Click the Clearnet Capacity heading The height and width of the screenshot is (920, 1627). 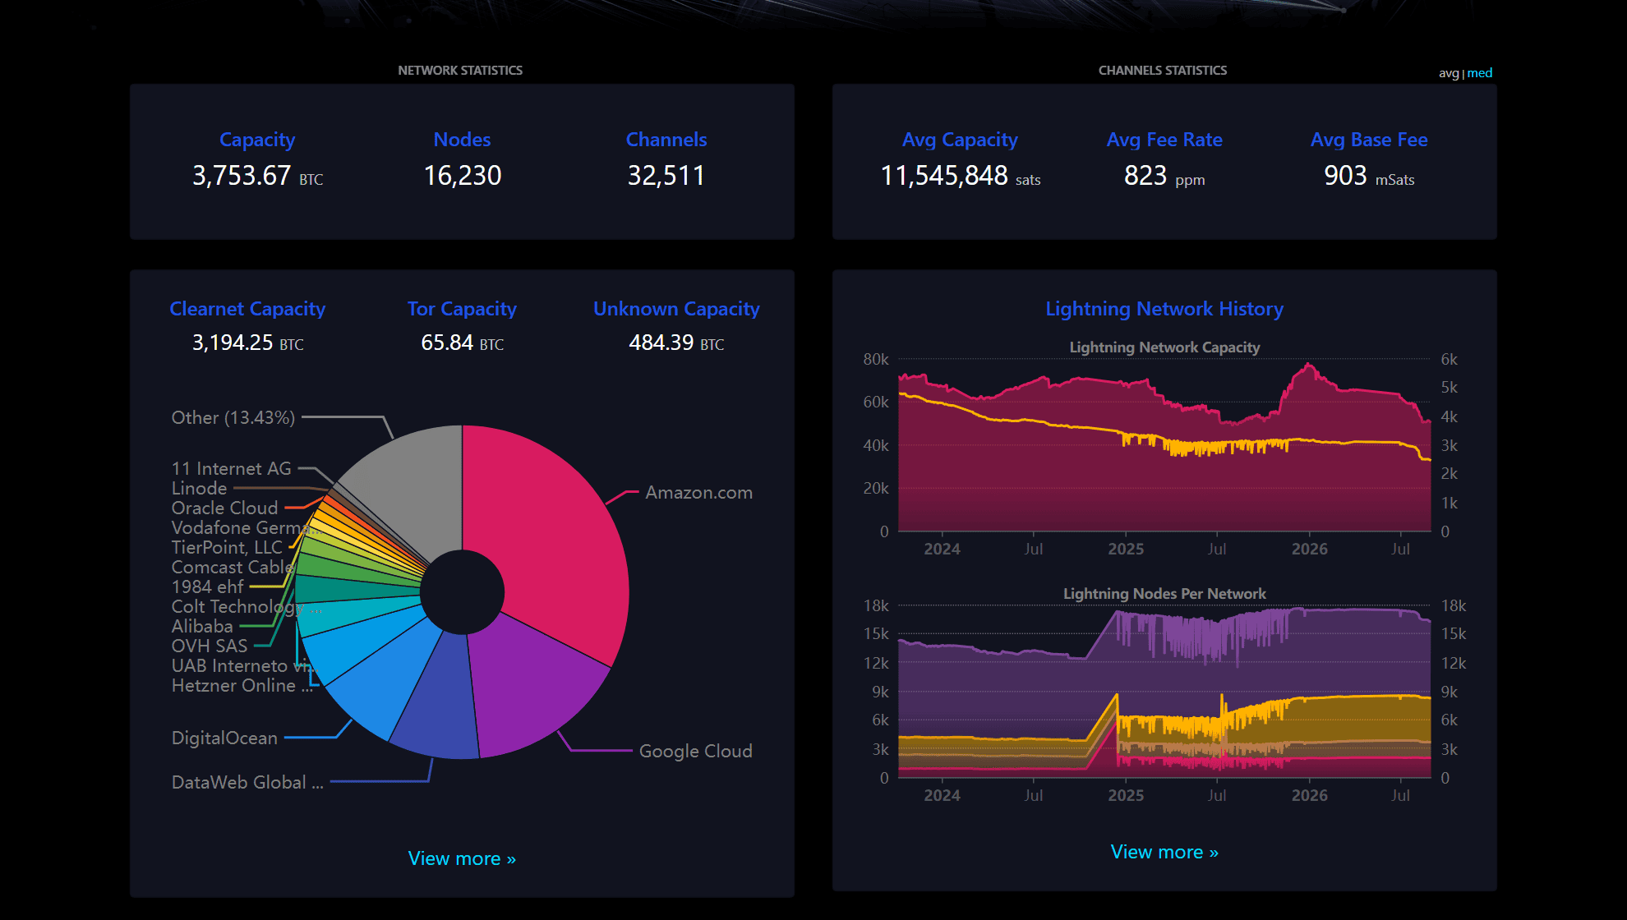coord(247,309)
